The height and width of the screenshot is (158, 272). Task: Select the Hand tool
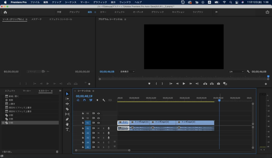(x=67, y=124)
